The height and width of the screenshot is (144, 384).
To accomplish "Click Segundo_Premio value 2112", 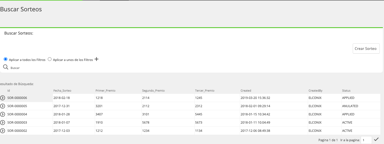I will [146, 106].
